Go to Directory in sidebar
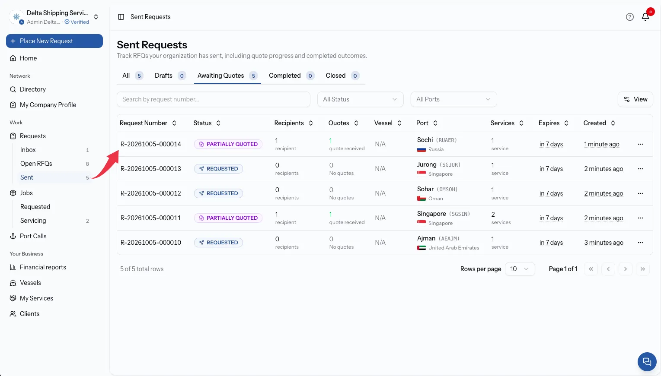661x376 pixels. [33, 89]
